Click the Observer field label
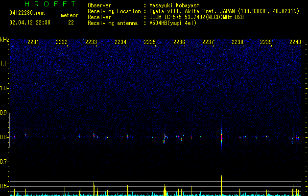This screenshot has height=196, width=308. point(99,5)
